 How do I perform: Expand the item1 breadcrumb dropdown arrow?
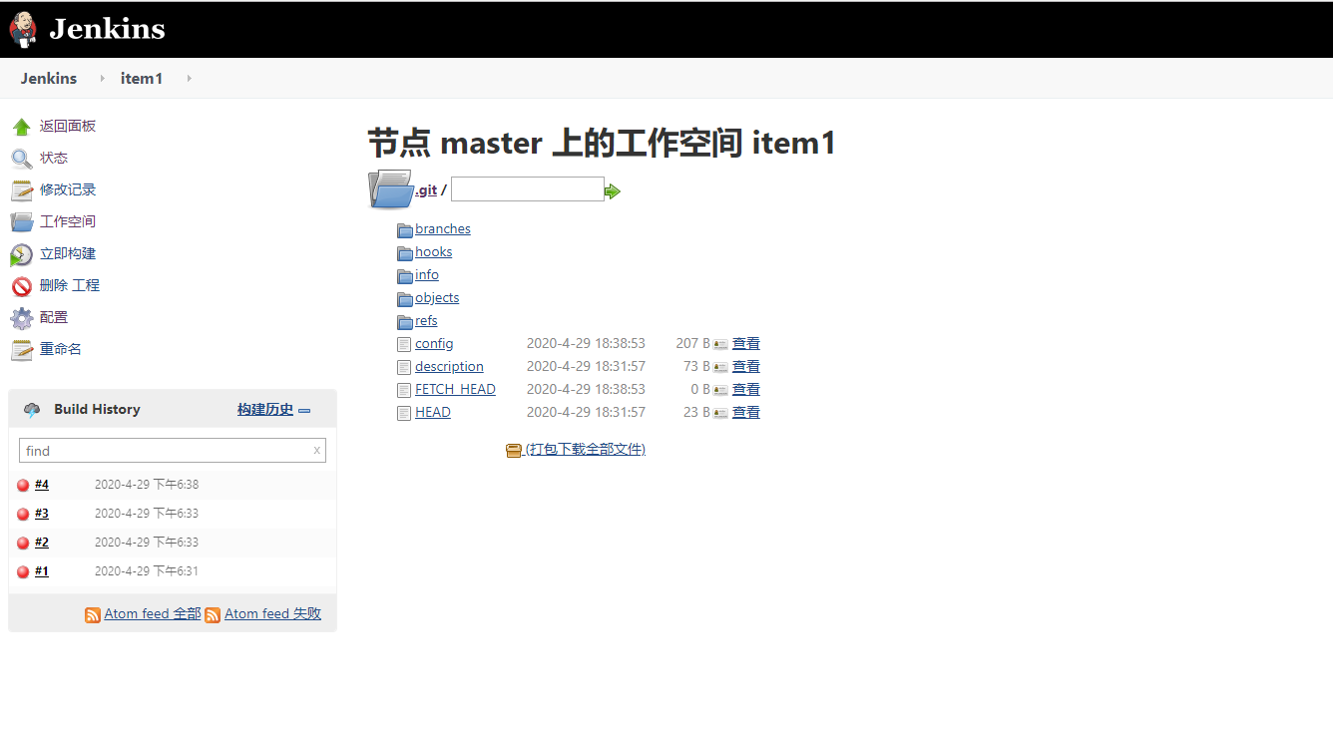coord(189,79)
